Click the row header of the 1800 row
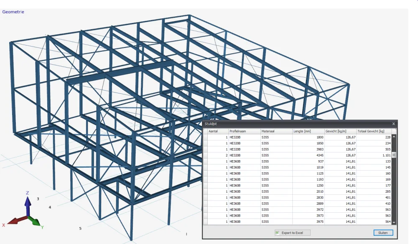The height and width of the screenshot is (244, 418). 205,137
